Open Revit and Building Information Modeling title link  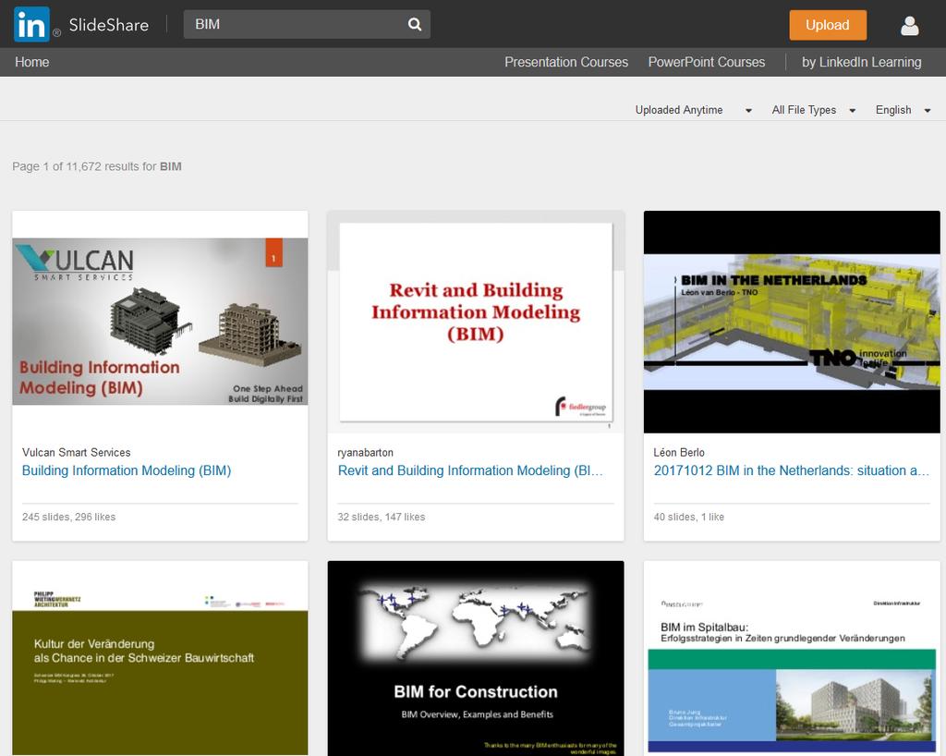coord(470,470)
